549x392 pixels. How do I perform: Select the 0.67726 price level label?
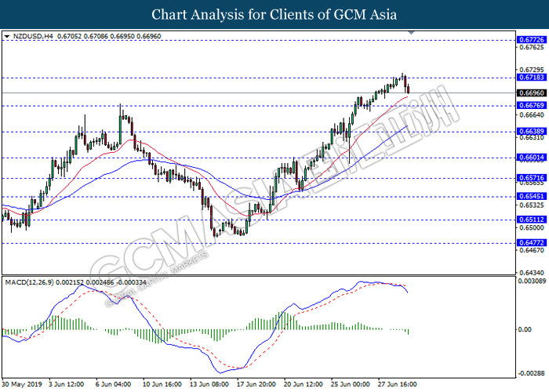point(531,39)
